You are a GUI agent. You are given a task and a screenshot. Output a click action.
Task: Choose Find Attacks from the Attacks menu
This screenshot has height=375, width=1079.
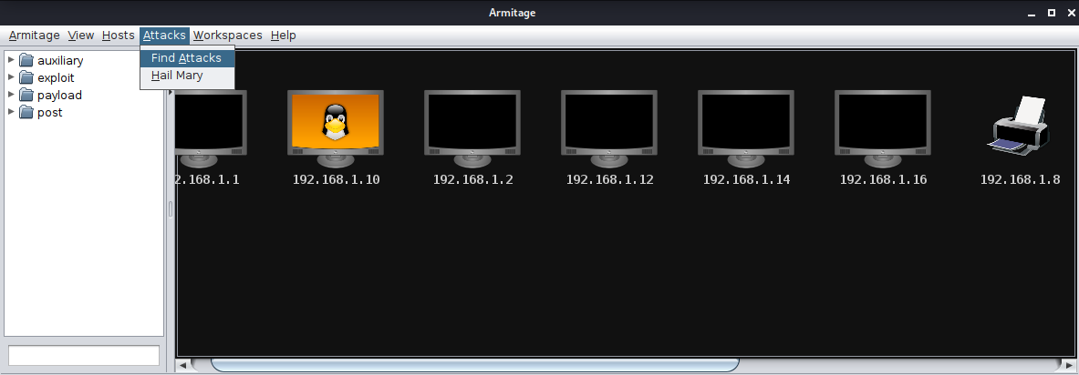187,58
